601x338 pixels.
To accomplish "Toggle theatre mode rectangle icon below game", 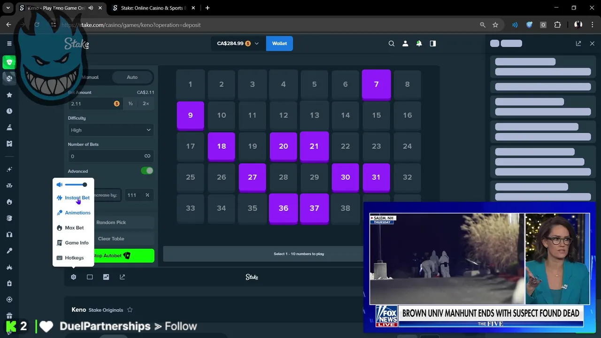I will click(90, 277).
